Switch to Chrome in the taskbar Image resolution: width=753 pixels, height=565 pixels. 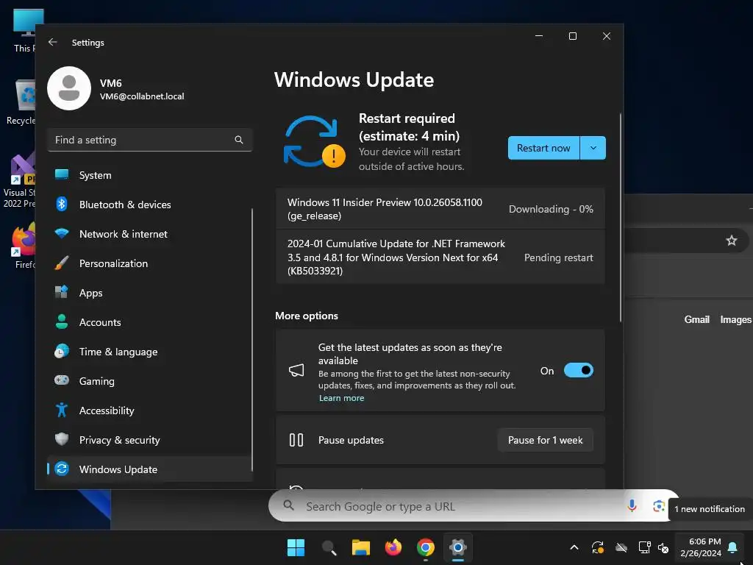tap(426, 547)
